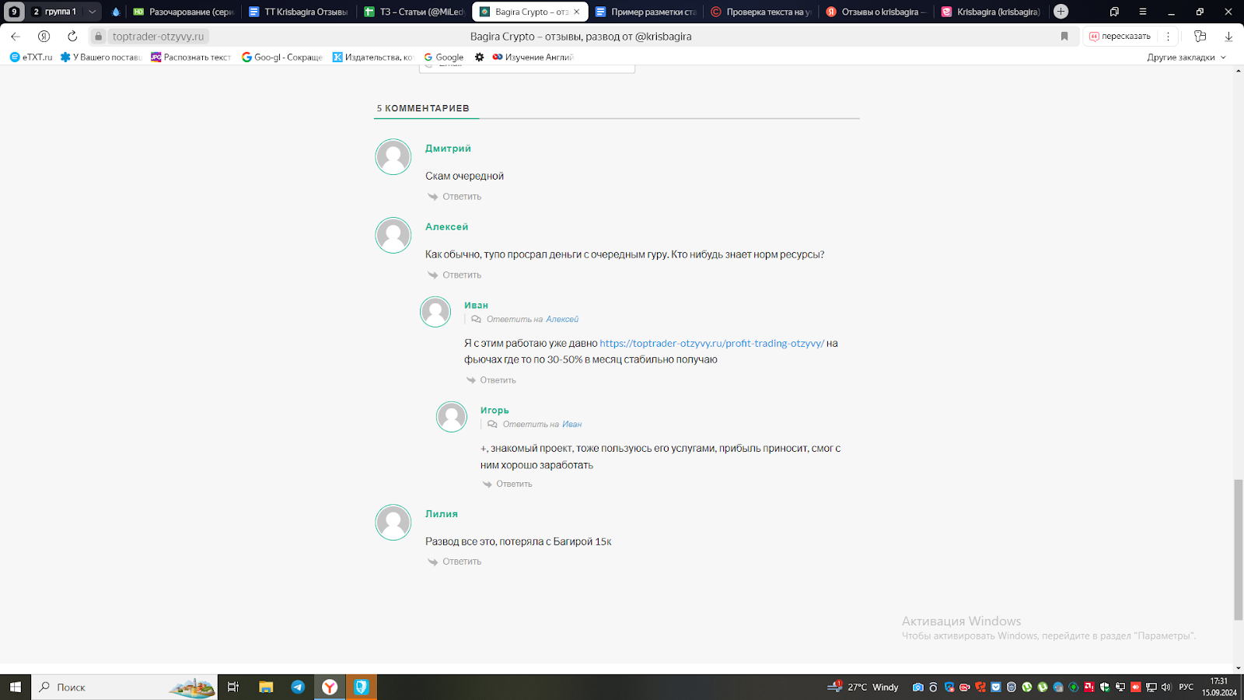
Task: Open File Explorer from the taskbar
Action: (x=266, y=687)
